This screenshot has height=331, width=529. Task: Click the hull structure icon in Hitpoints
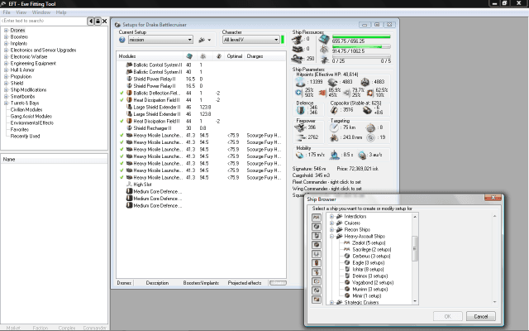(365, 82)
